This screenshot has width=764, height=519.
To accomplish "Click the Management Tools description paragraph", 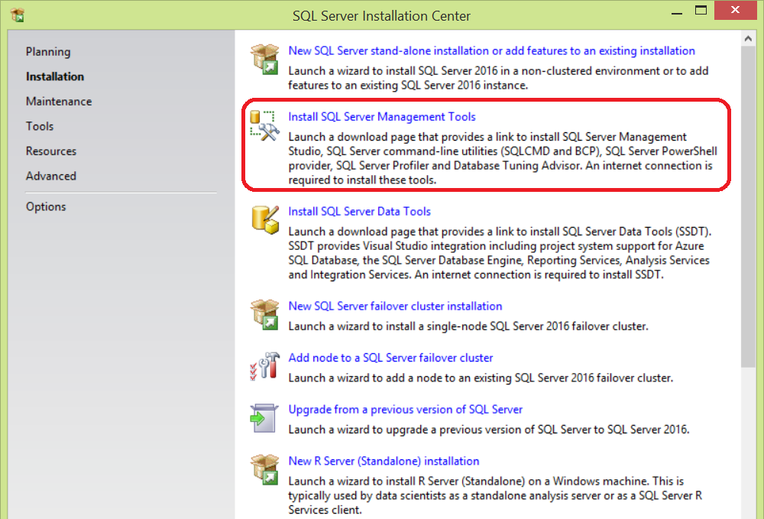I will click(503, 158).
